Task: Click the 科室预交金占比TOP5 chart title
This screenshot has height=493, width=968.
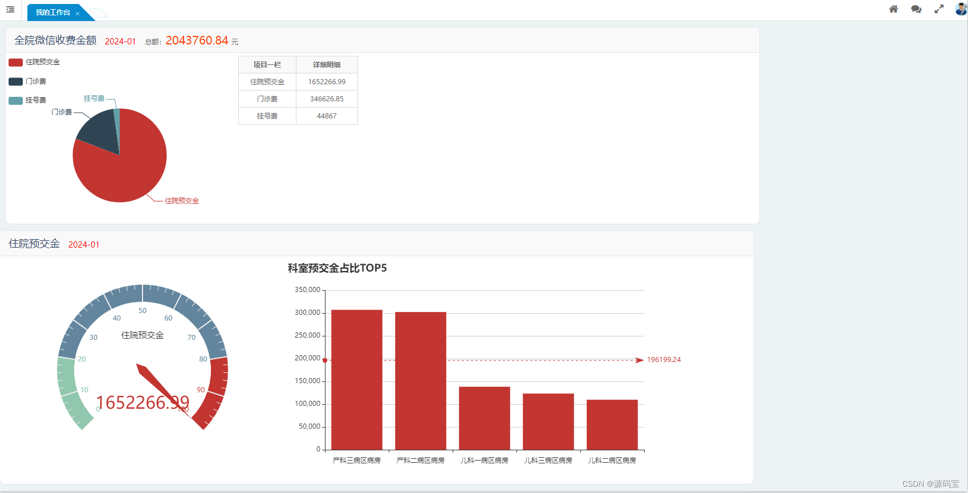Action: point(337,268)
